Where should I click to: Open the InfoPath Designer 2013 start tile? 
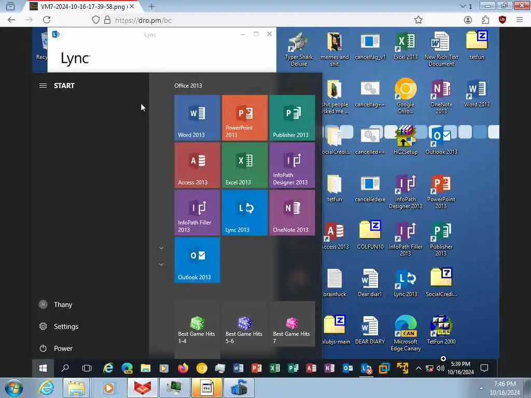click(292, 165)
